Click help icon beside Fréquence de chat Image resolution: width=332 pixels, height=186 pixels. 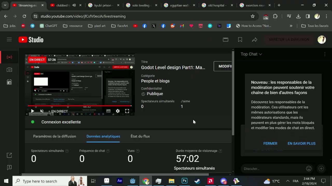coord(108,151)
